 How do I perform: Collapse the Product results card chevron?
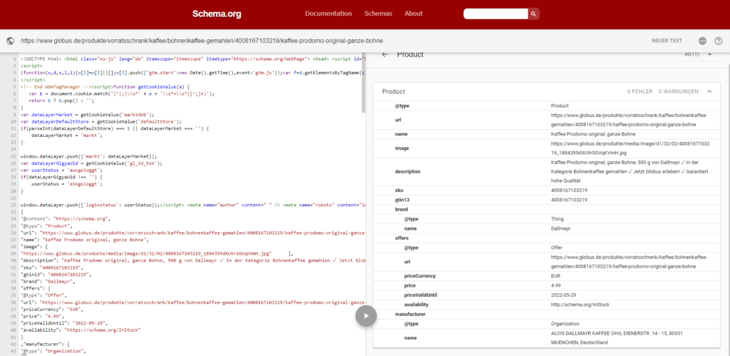pos(709,91)
